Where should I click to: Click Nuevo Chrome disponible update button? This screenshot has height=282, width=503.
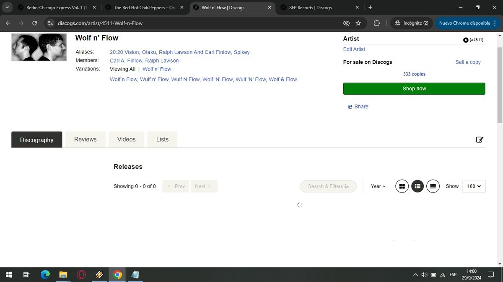[x=465, y=23]
